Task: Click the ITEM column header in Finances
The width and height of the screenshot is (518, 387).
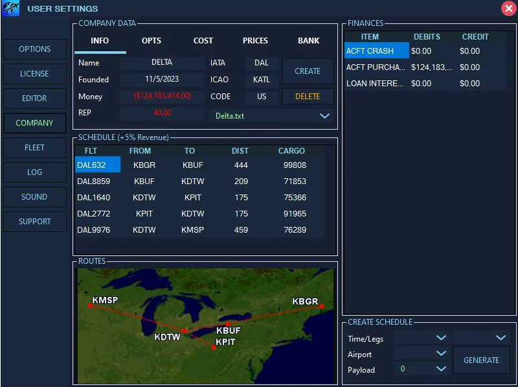Action: [370, 37]
